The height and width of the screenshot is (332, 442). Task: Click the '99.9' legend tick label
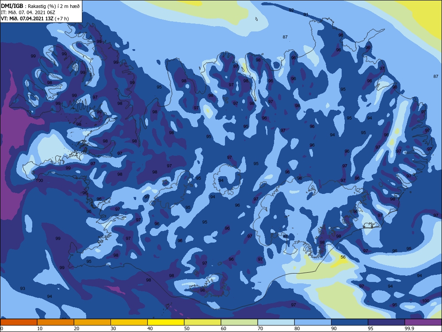coord(409,328)
